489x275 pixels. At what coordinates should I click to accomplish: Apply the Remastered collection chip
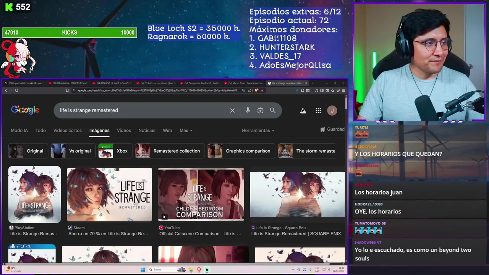tap(170, 151)
